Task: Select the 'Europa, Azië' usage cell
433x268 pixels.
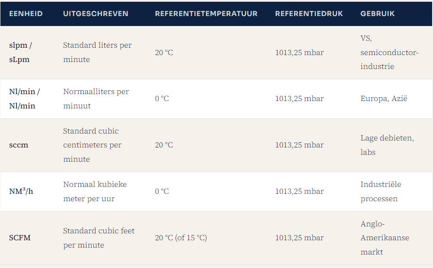Action: (383, 98)
